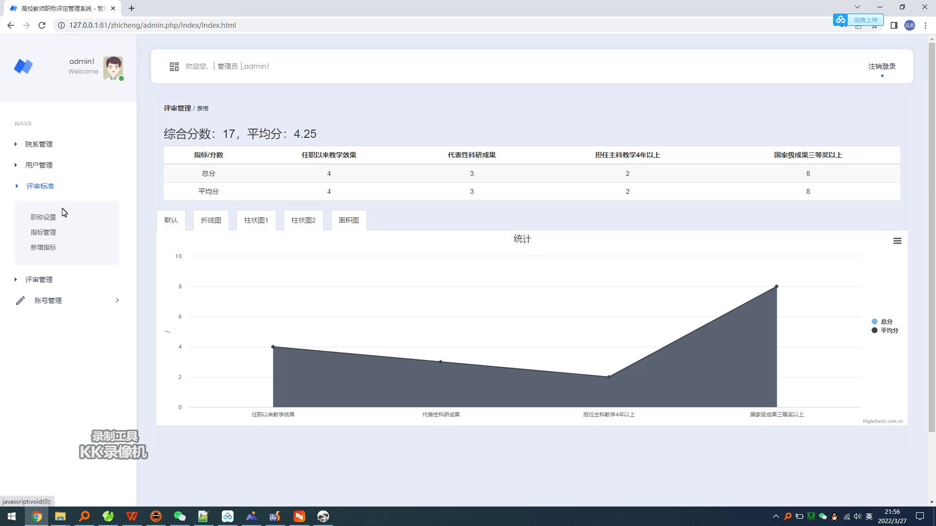The width and height of the screenshot is (936, 526).
Task: Open 职称设置 submenu item
Action: pyautogui.click(x=43, y=217)
